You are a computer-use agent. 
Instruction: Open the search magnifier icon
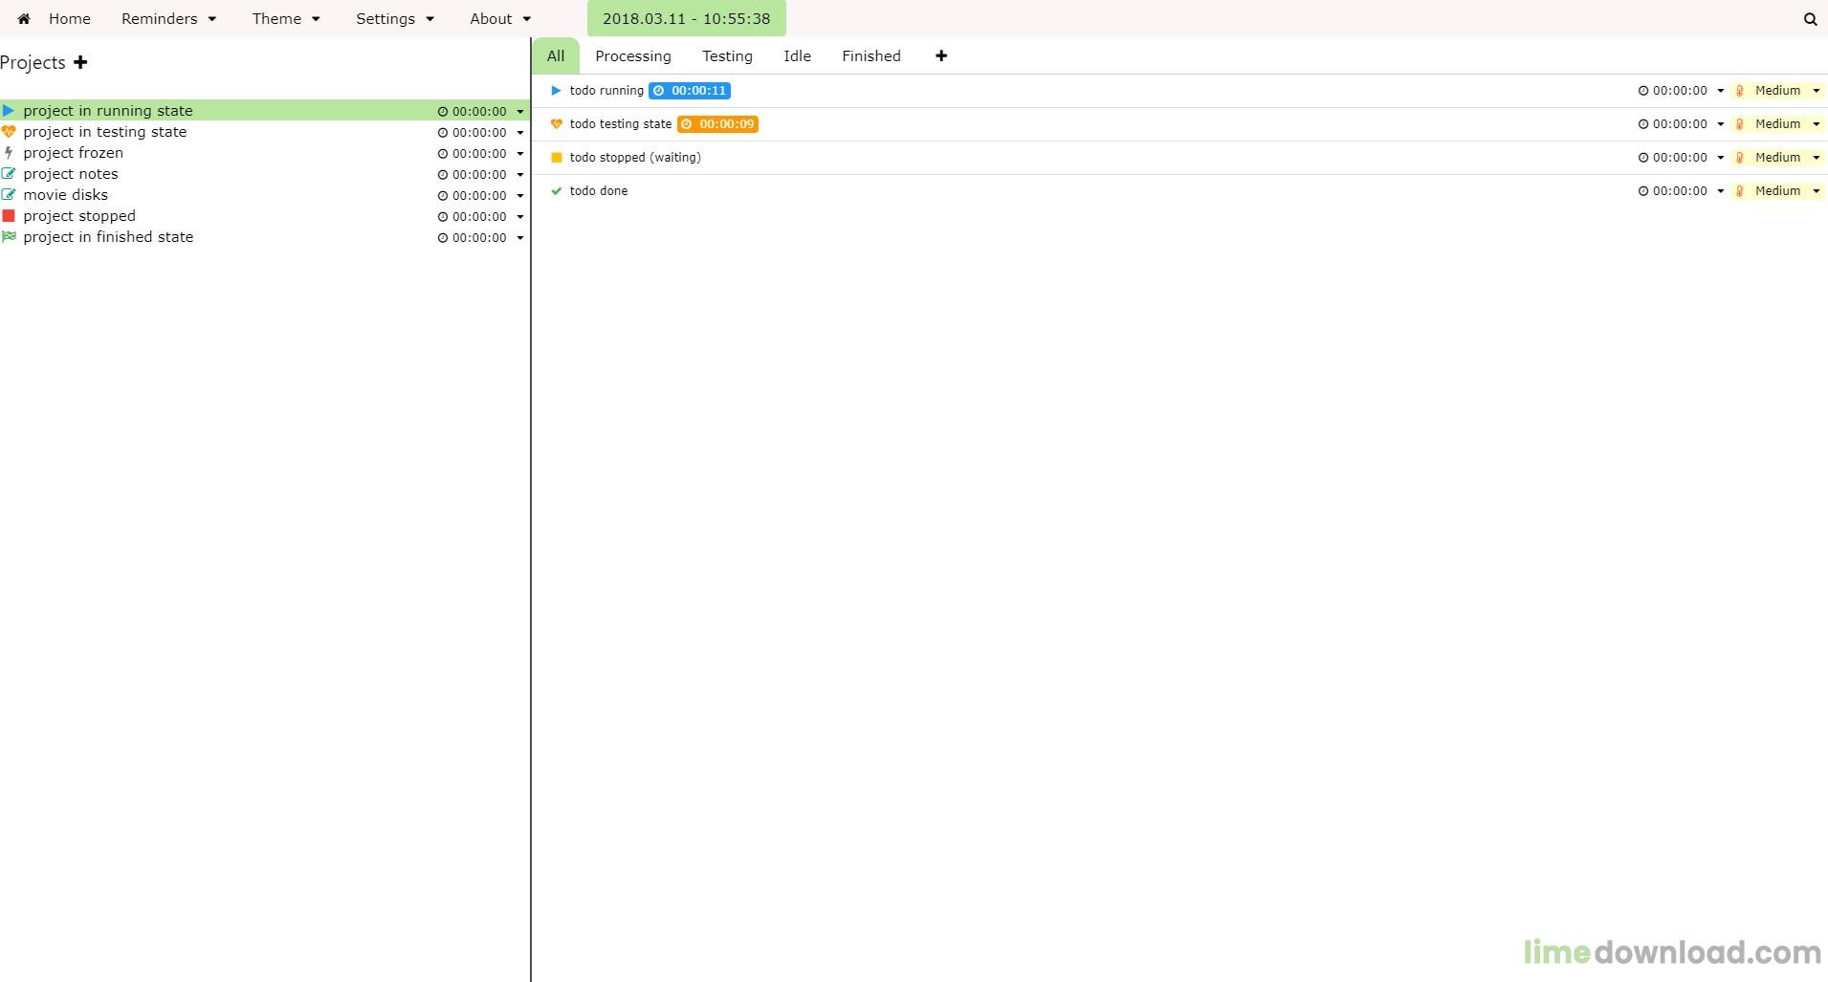tap(1810, 19)
